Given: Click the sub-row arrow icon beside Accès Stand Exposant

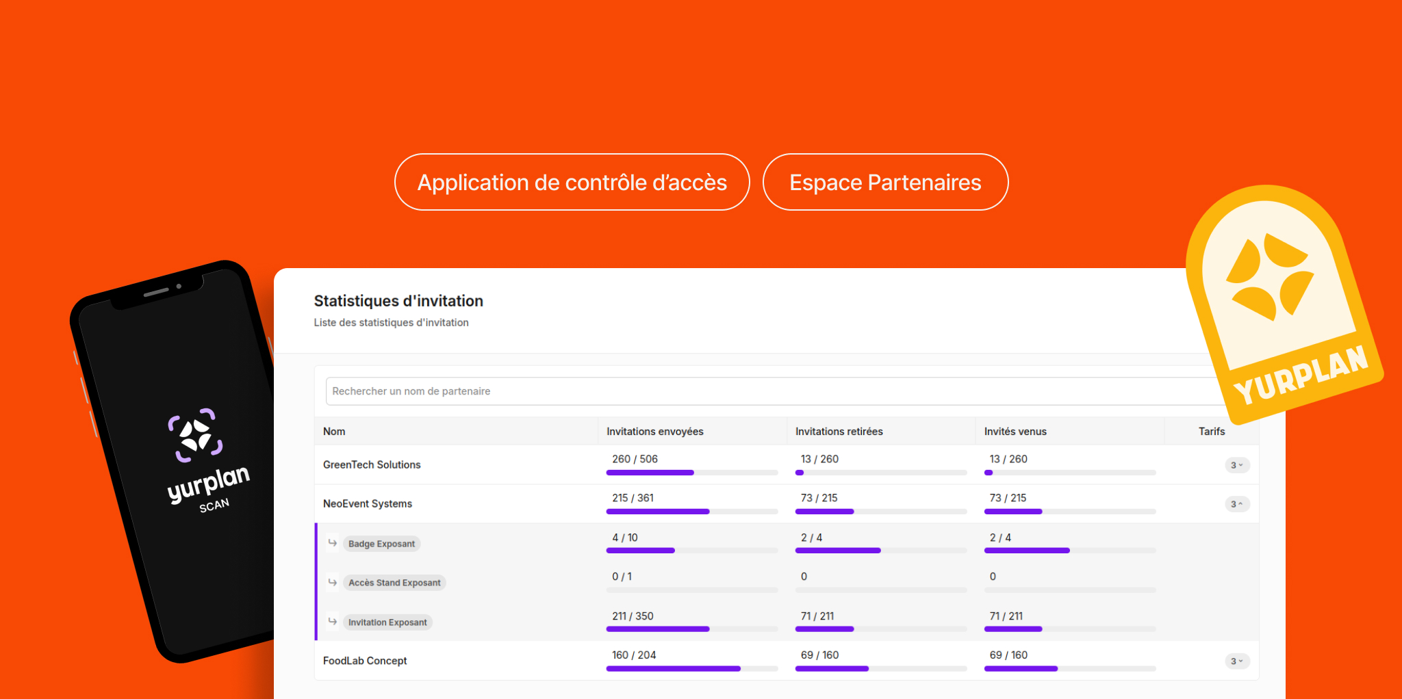Looking at the screenshot, I should click(333, 582).
